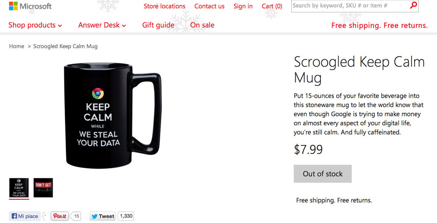Click the Twitter Tweet button

(103, 216)
